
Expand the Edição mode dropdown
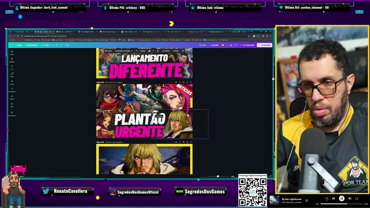(x=46, y=45)
